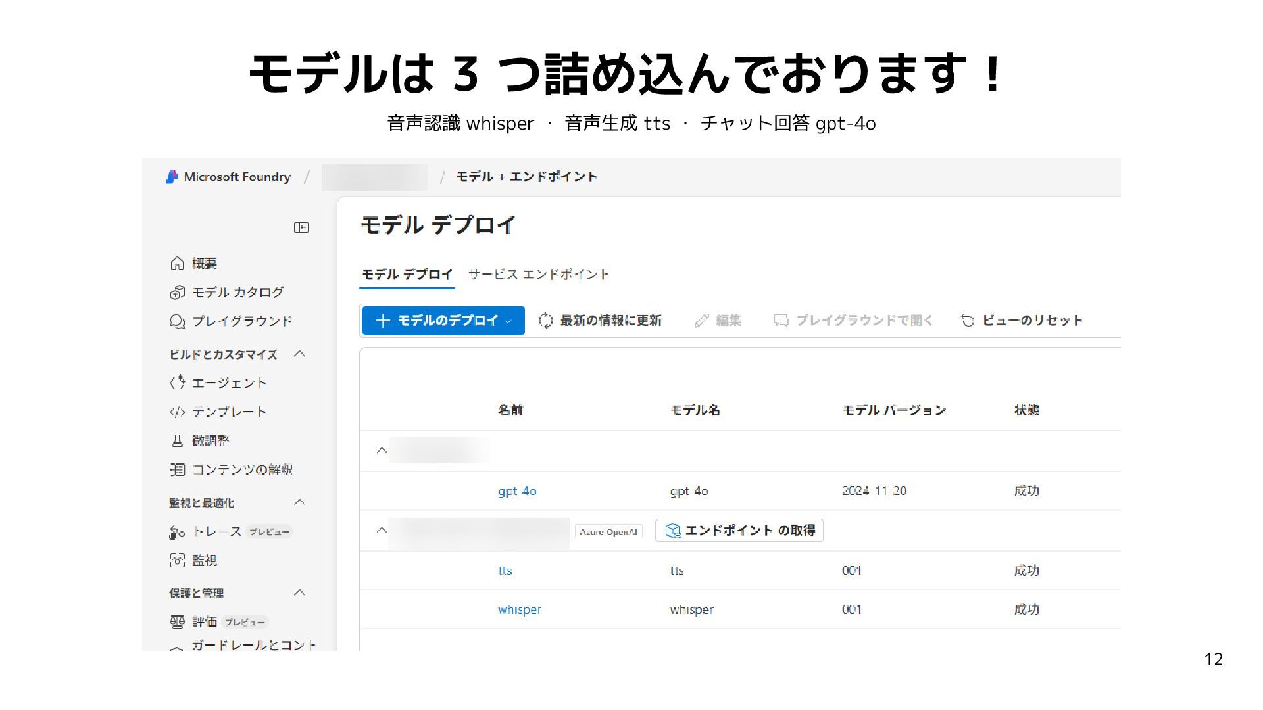
Task: Collapse the 監視と最適化 section
Action: 299,502
